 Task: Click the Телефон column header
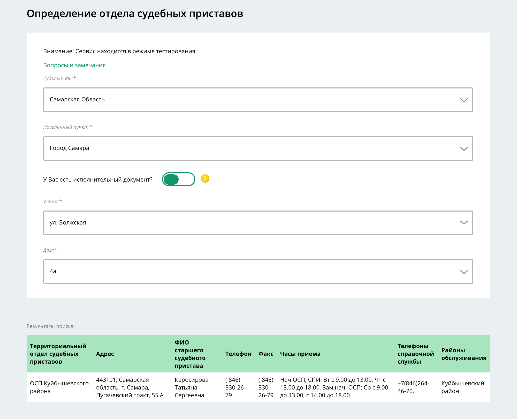[x=238, y=354]
